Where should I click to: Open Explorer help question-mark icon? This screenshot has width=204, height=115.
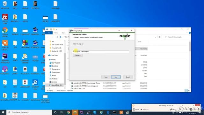[190, 33]
